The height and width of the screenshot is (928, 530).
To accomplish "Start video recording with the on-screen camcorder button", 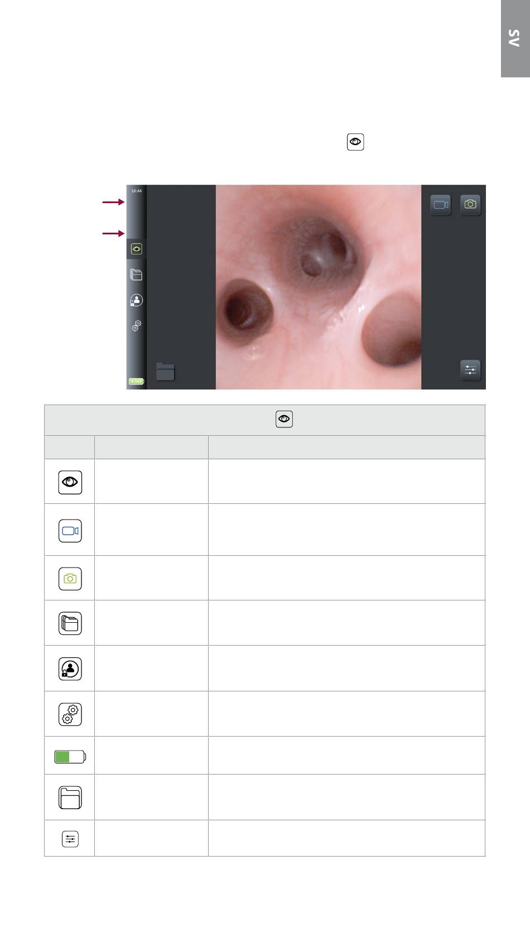I will point(441,205).
